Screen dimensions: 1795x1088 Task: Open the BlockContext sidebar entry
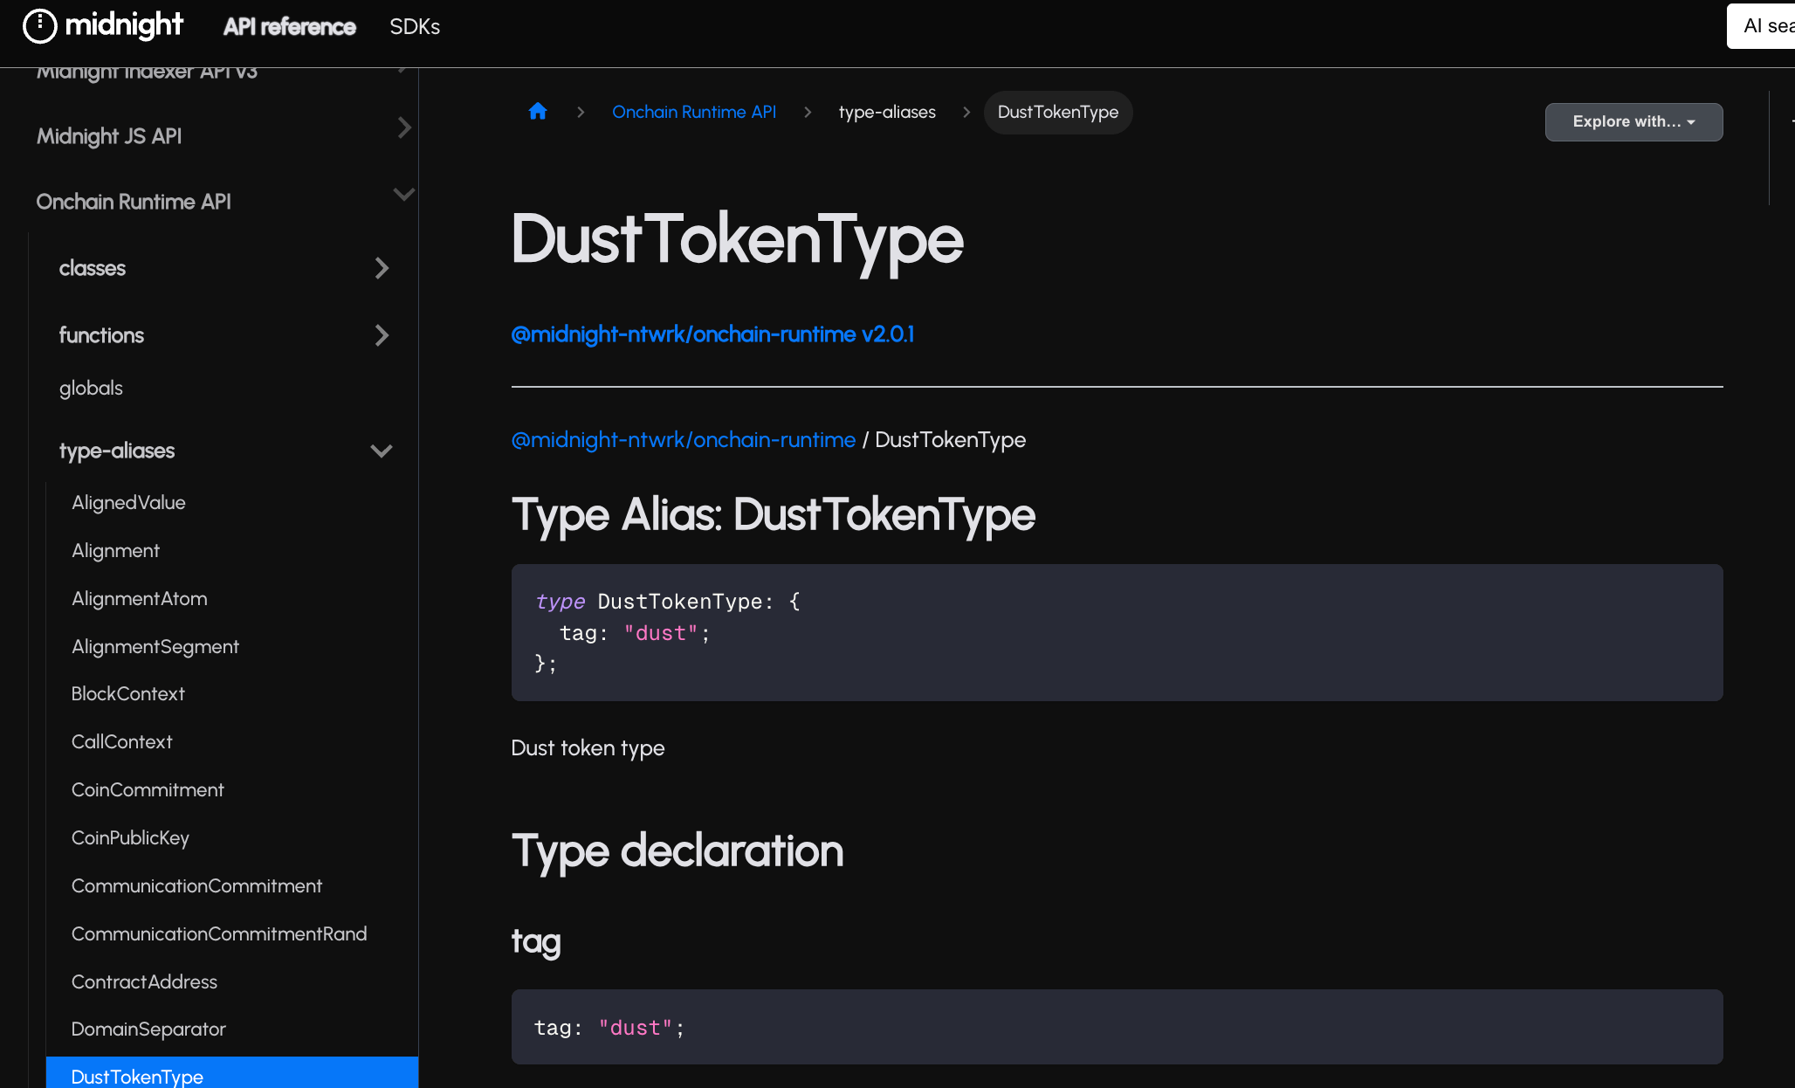click(128, 693)
